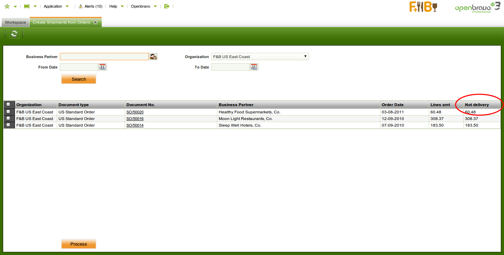This screenshot has height=255, width=504.
Task: Open the Organization dropdown
Action: pos(260,57)
